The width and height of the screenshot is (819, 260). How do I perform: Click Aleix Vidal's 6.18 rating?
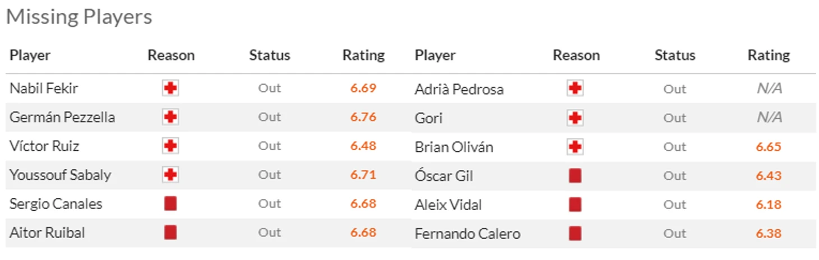pos(769,205)
